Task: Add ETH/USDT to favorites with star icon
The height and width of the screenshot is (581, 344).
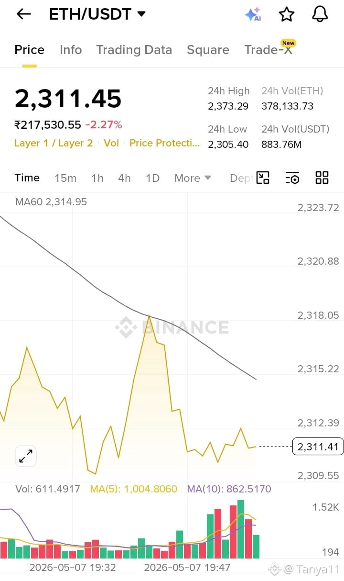Action: [286, 14]
